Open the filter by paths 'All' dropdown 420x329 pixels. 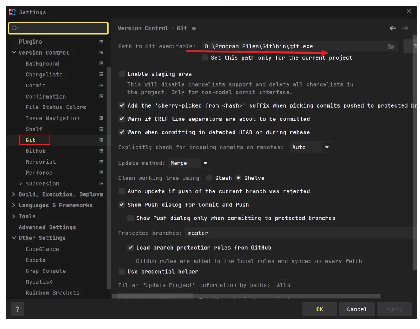pos(284,285)
